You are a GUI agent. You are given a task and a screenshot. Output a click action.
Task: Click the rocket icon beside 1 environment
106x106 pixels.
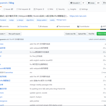(x=57, y=26)
